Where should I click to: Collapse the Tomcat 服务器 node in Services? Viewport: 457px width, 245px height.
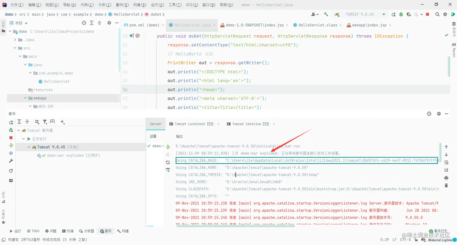(19, 131)
